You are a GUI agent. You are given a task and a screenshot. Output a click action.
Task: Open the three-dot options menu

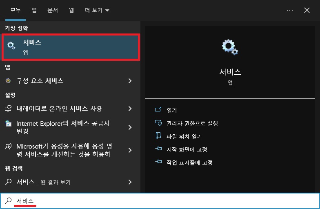click(x=290, y=10)
